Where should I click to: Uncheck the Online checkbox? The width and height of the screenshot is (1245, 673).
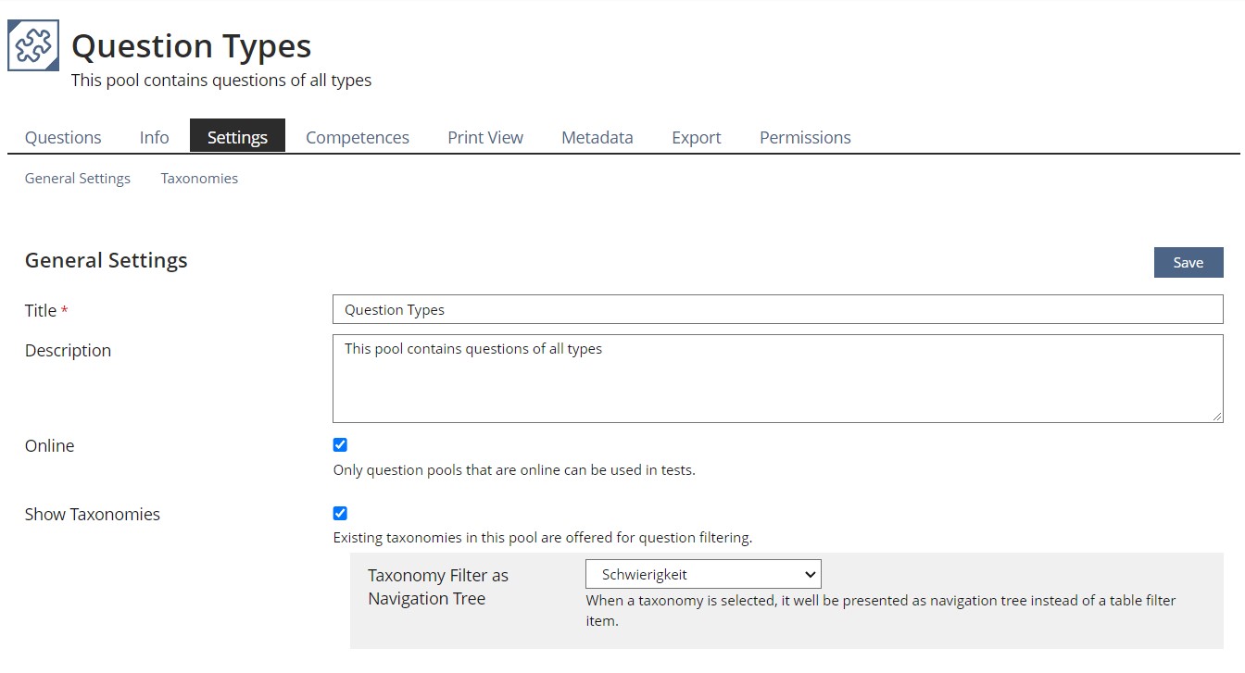point(340,445)
